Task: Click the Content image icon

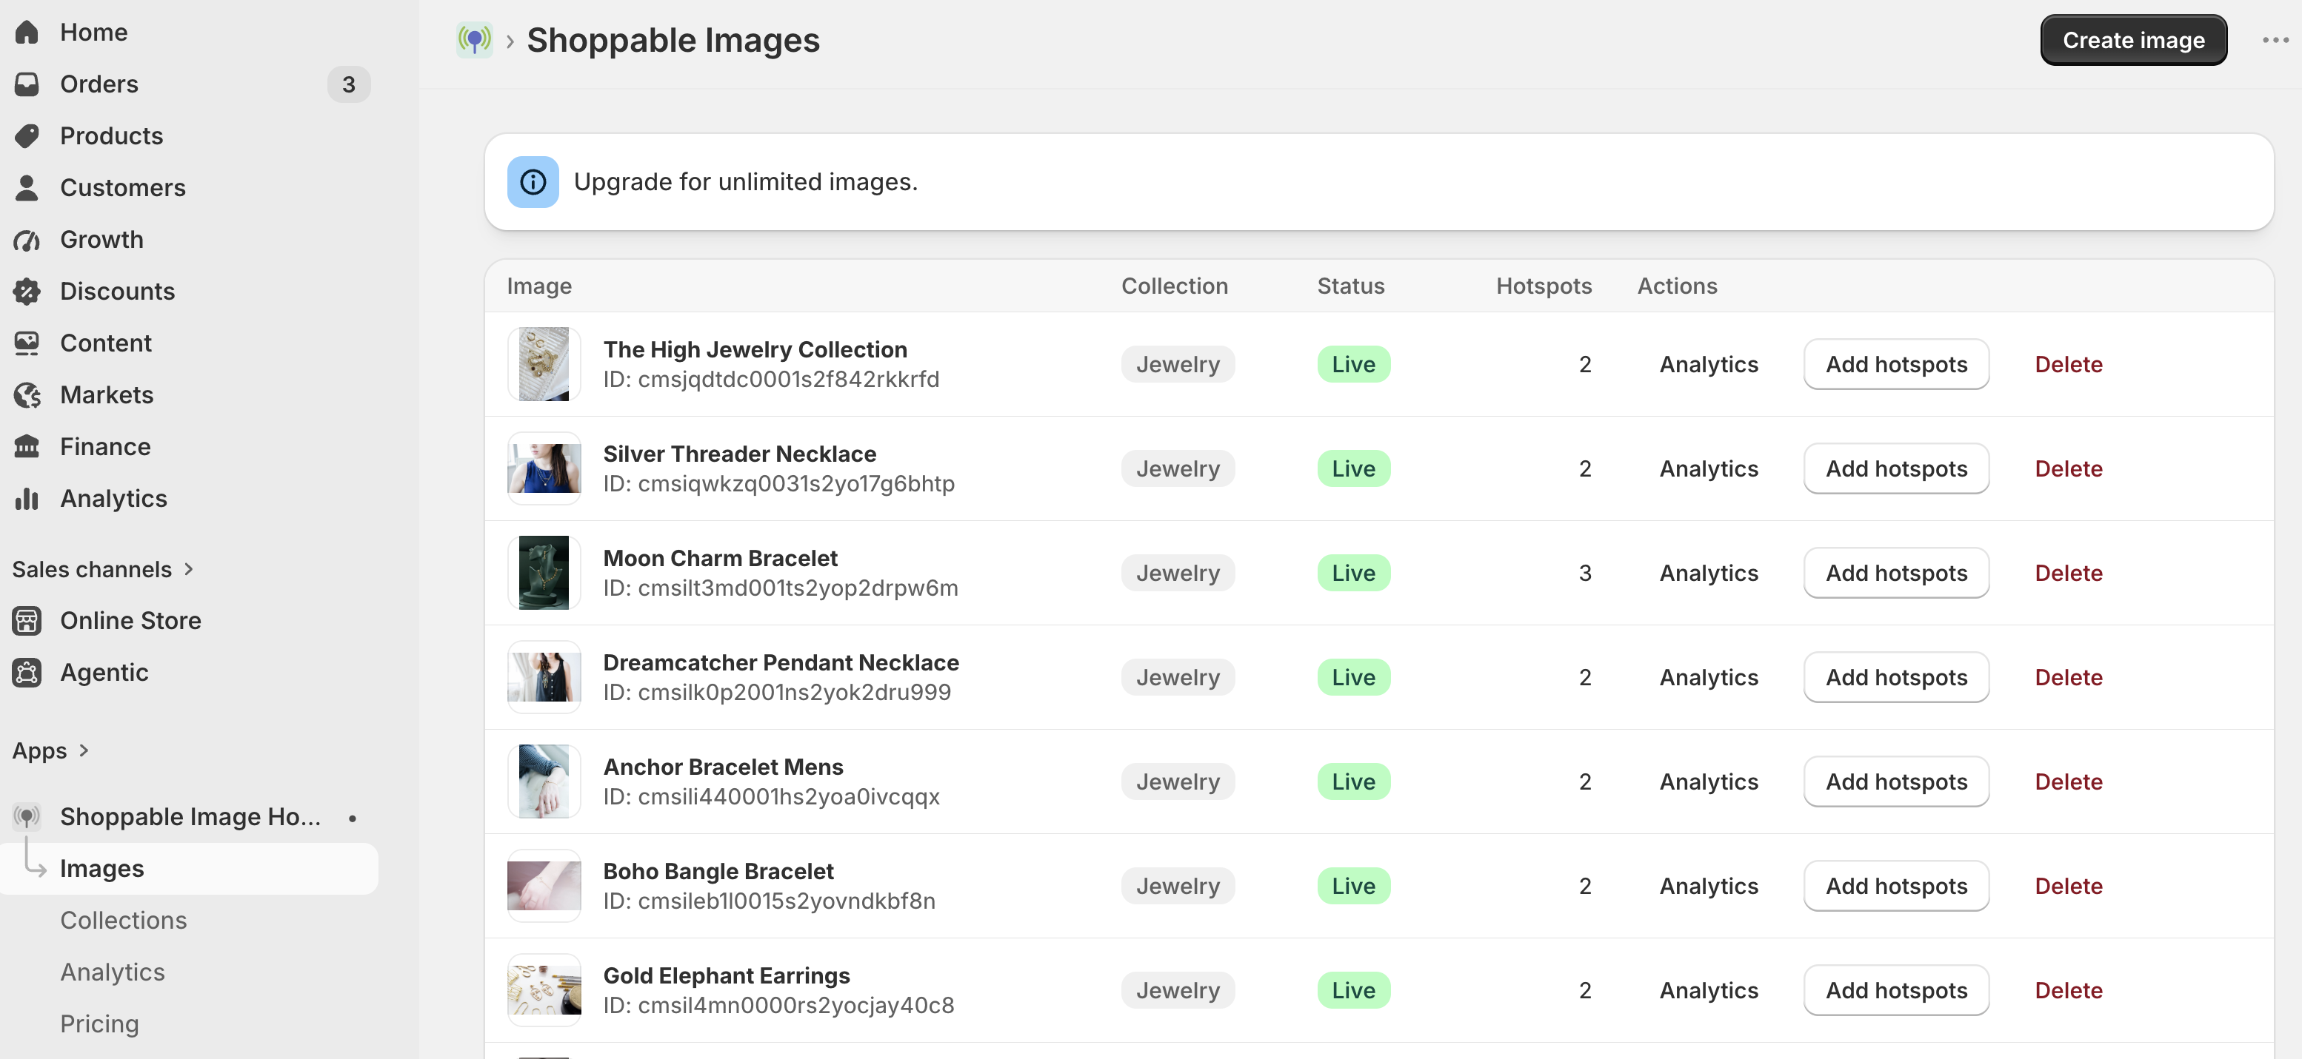Action: (x=27, y=343)
